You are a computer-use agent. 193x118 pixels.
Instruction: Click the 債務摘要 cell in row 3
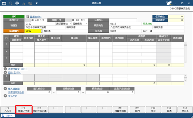177,59
